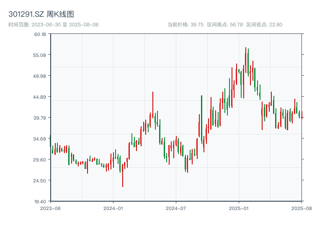Click the 2024-07 x-axis date label

coord(176,207)
